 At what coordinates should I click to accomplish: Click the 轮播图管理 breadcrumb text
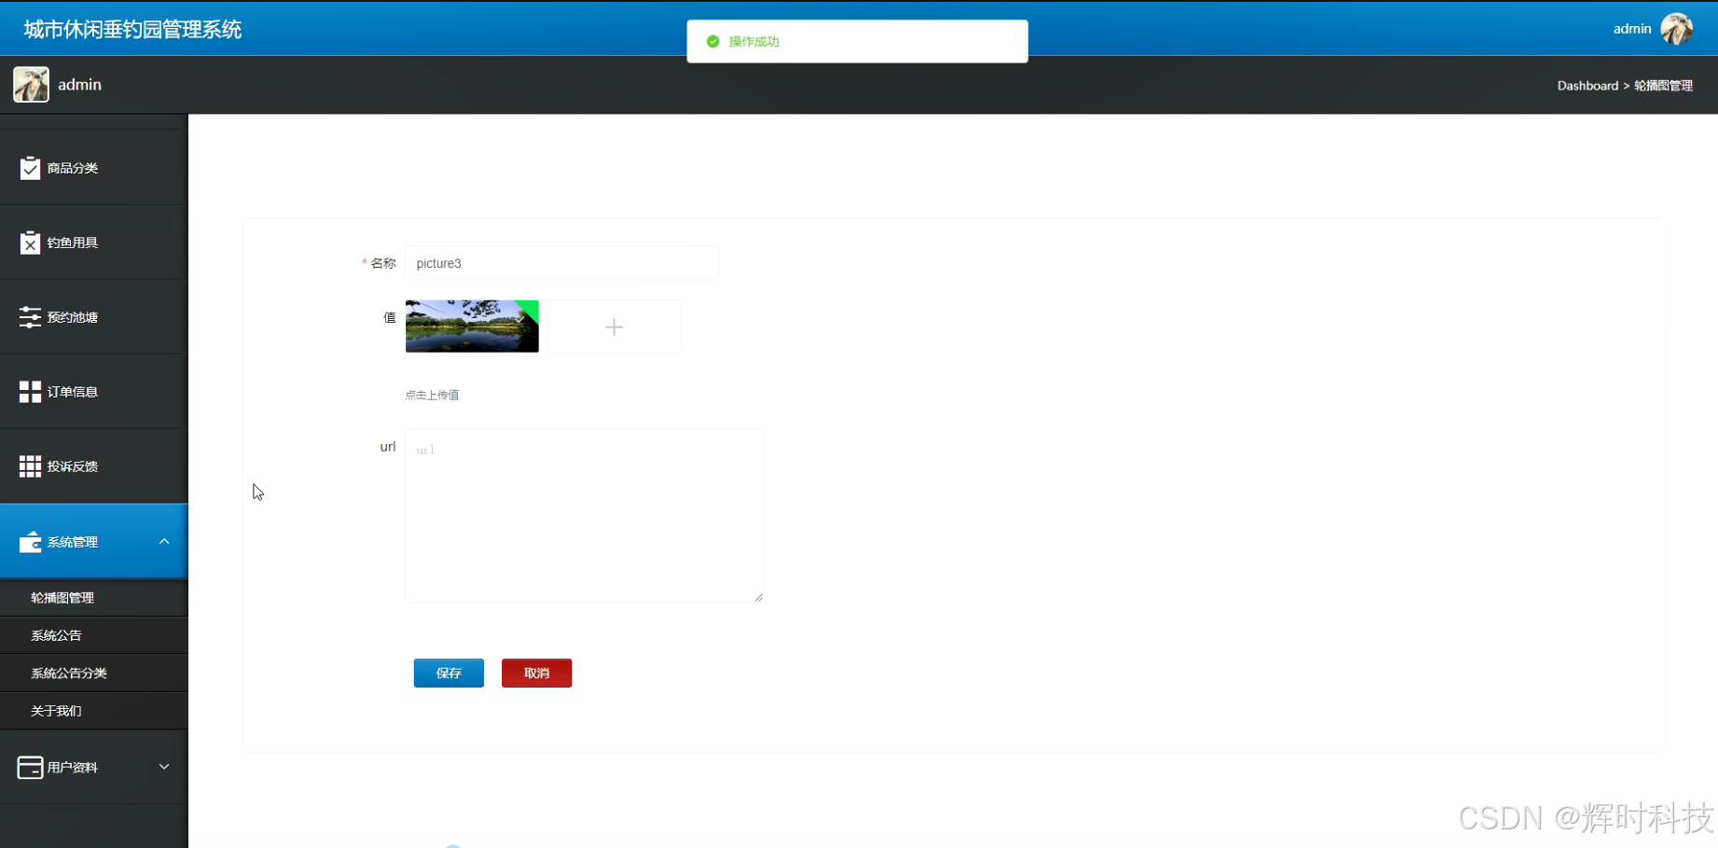[x=1663, y=86]
